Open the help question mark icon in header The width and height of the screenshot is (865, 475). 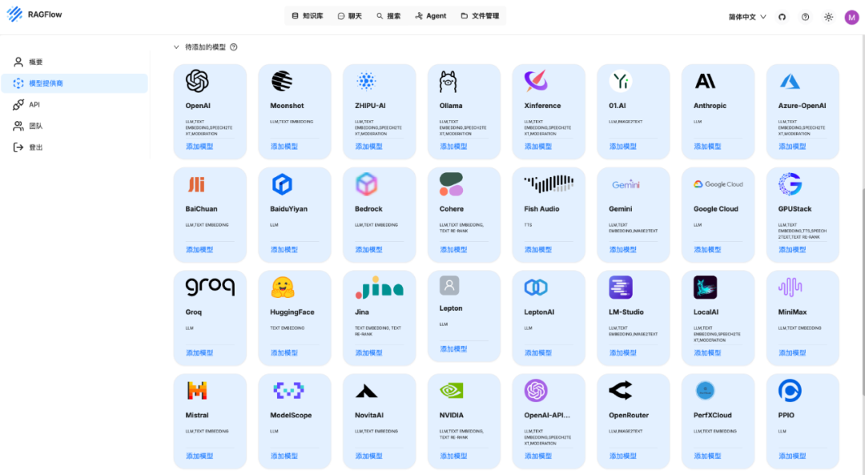[806, 17]
